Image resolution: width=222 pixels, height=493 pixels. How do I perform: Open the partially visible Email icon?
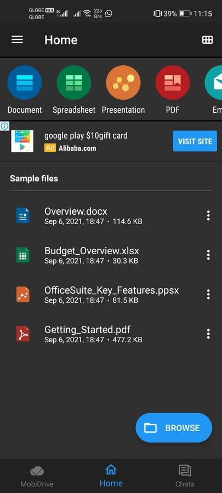click(214, 83)
